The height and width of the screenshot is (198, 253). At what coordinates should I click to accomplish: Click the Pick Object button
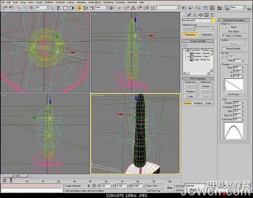pos(234,31)
